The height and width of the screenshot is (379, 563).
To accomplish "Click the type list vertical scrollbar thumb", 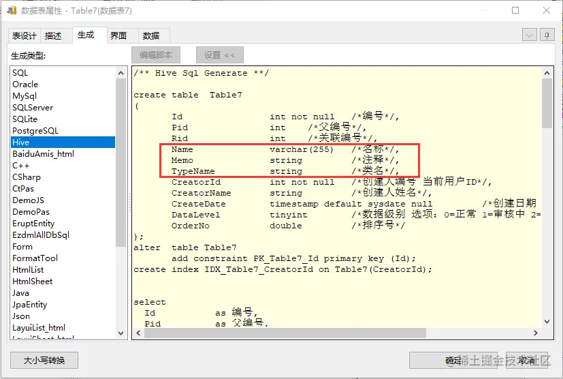I will [120, 162].
